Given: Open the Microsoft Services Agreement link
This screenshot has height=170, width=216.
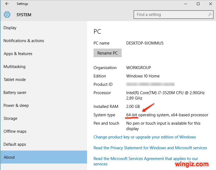Looking at the screenshot, I should pos(146,161).
